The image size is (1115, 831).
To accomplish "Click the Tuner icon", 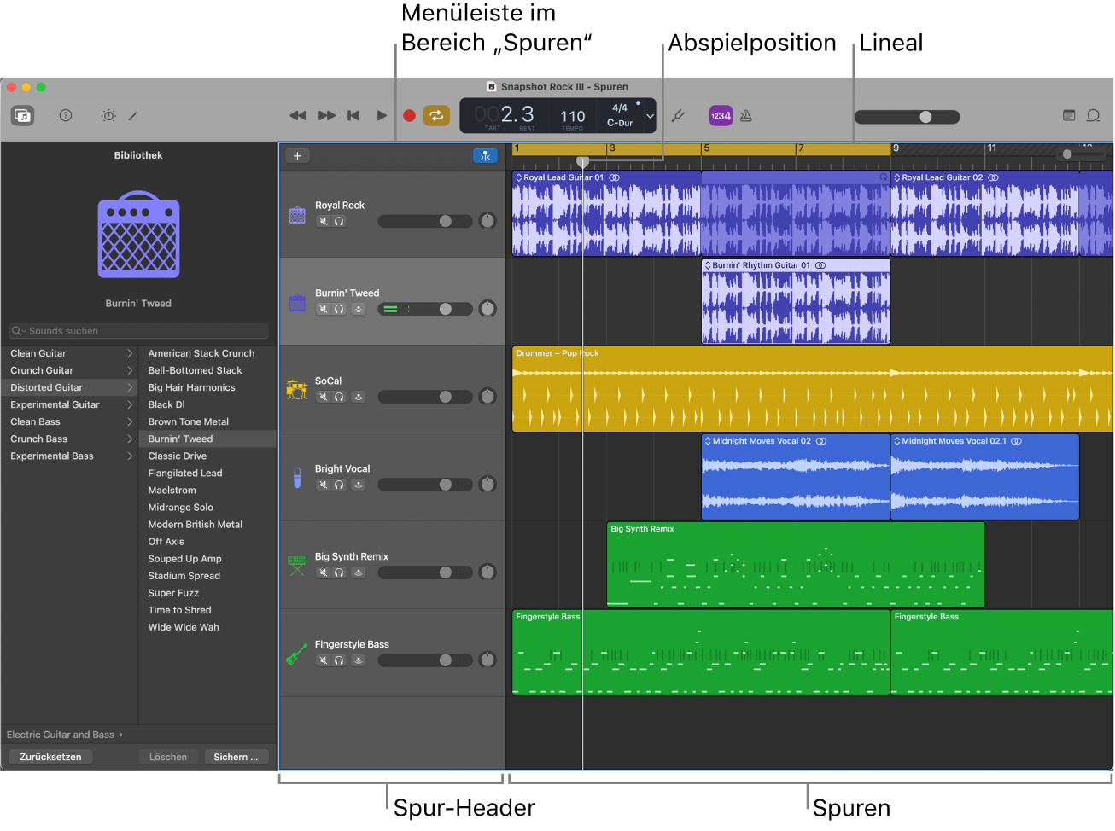I will tap(678, 116).
